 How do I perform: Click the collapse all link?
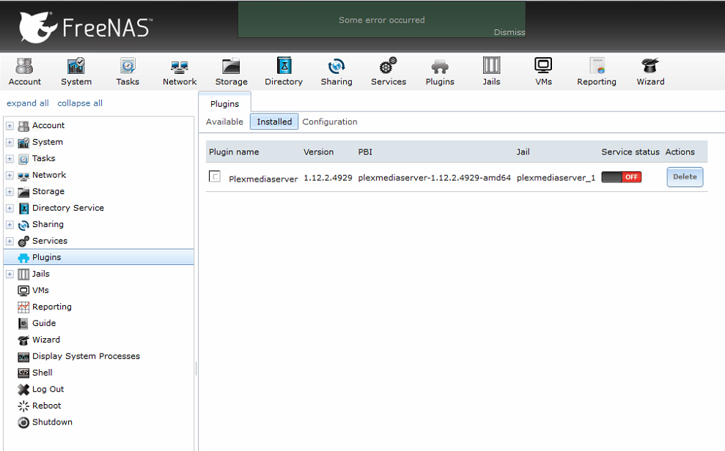[x=80, y=103]
